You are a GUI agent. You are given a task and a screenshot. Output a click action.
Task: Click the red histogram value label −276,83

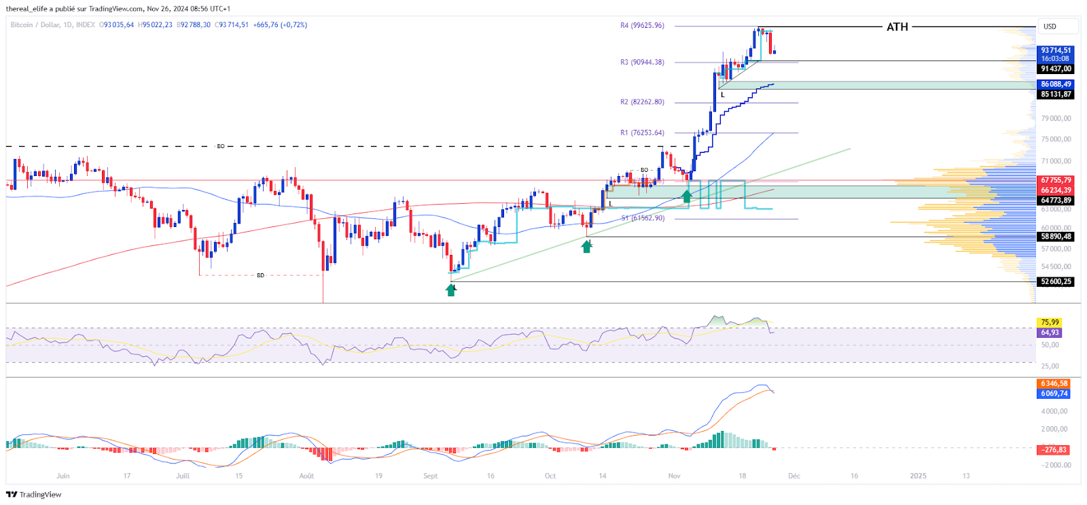1054,450
